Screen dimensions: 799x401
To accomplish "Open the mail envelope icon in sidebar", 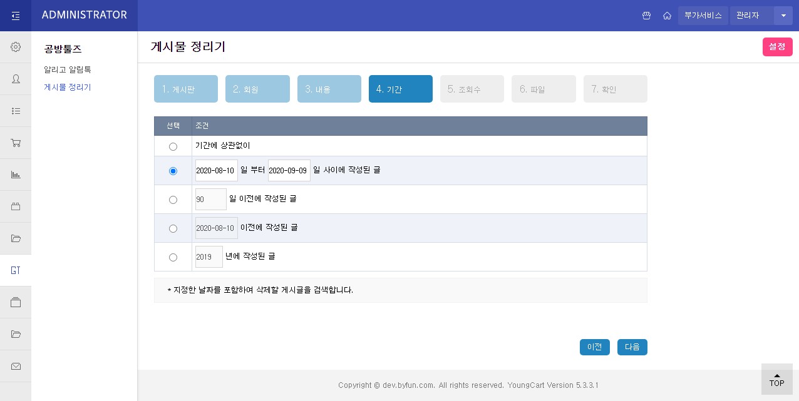I will point(16,367).
